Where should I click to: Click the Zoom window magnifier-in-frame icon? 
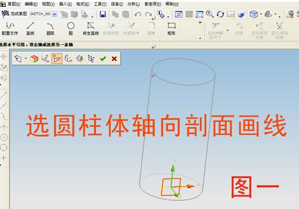pyautogui.click(x=199, y=14)
